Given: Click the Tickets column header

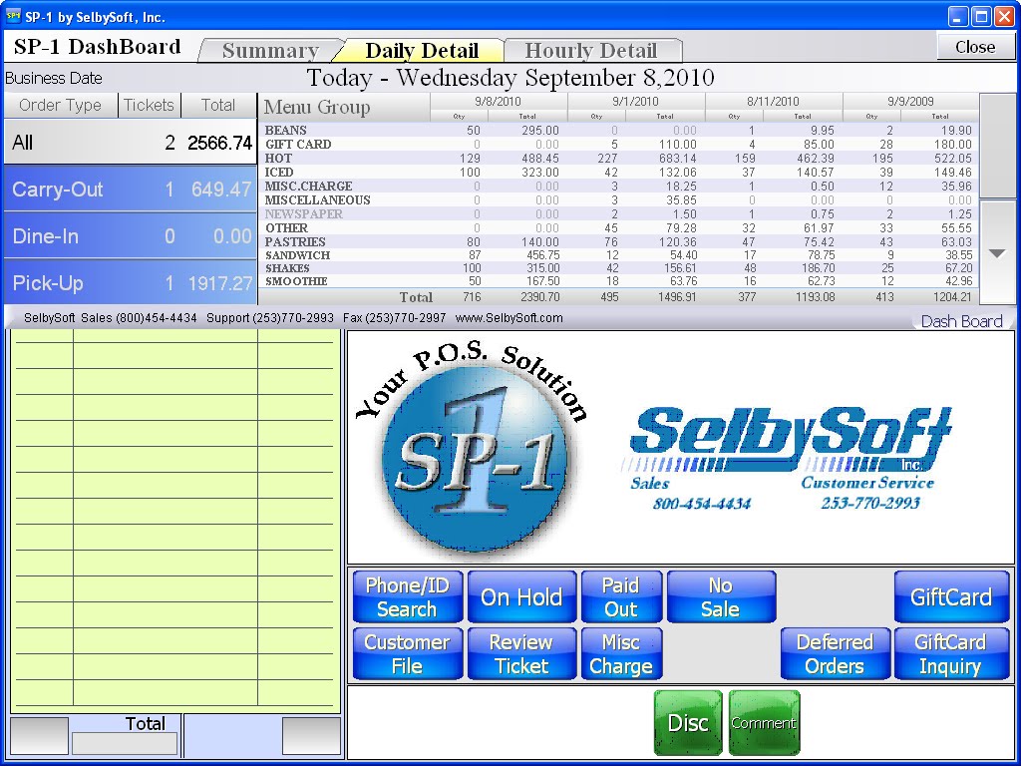Looking at the screenshot, I should pyautogui.click(x=150, y=106).
